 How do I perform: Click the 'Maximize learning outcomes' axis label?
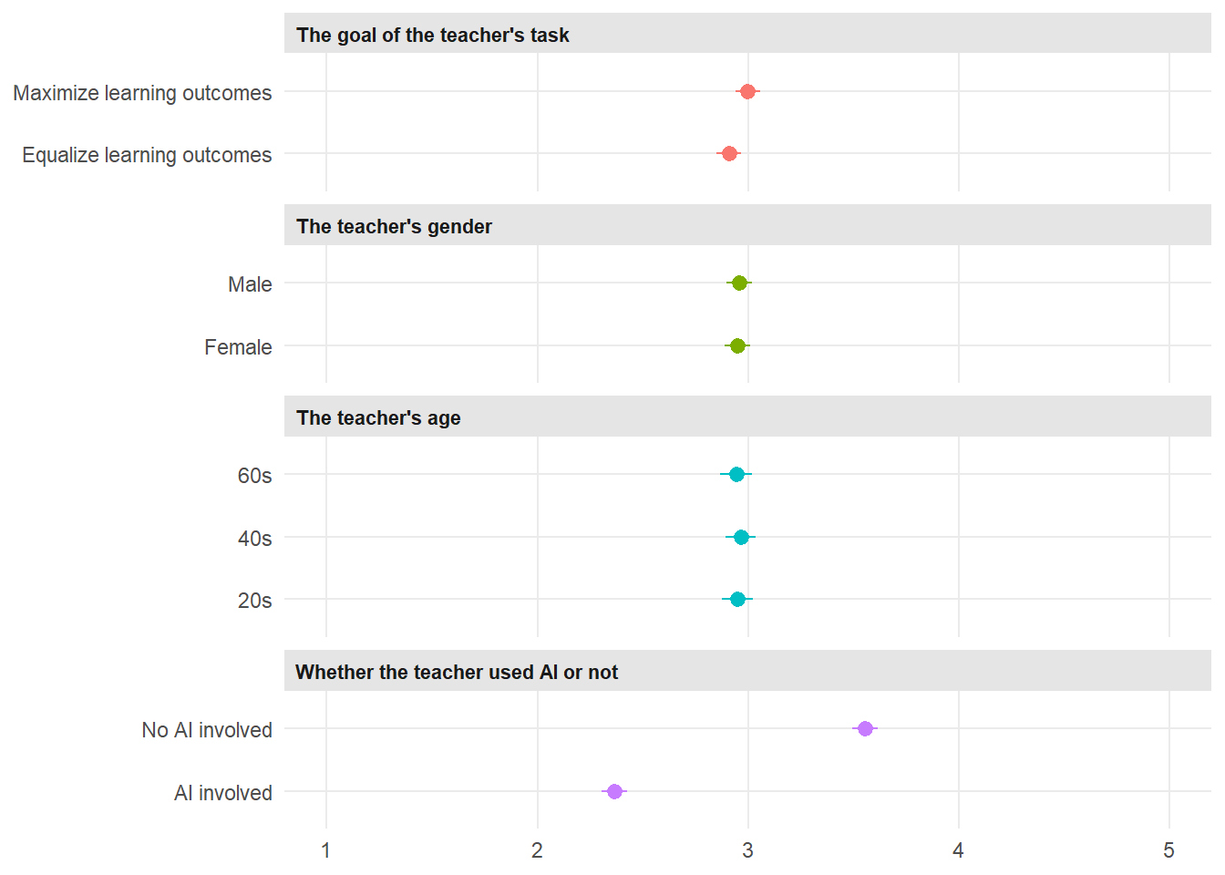tap(142, 93)
